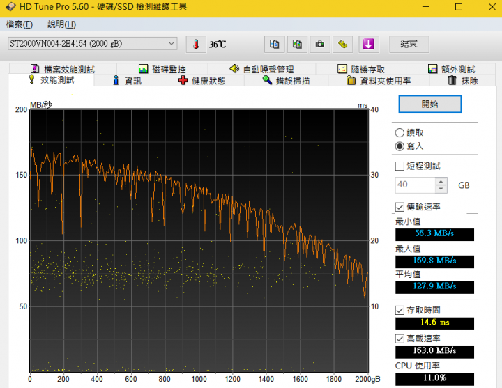Viewport: 502px width, 388px height.
Task: Switch to the 資訊 tab
Action: coord(128,81)
